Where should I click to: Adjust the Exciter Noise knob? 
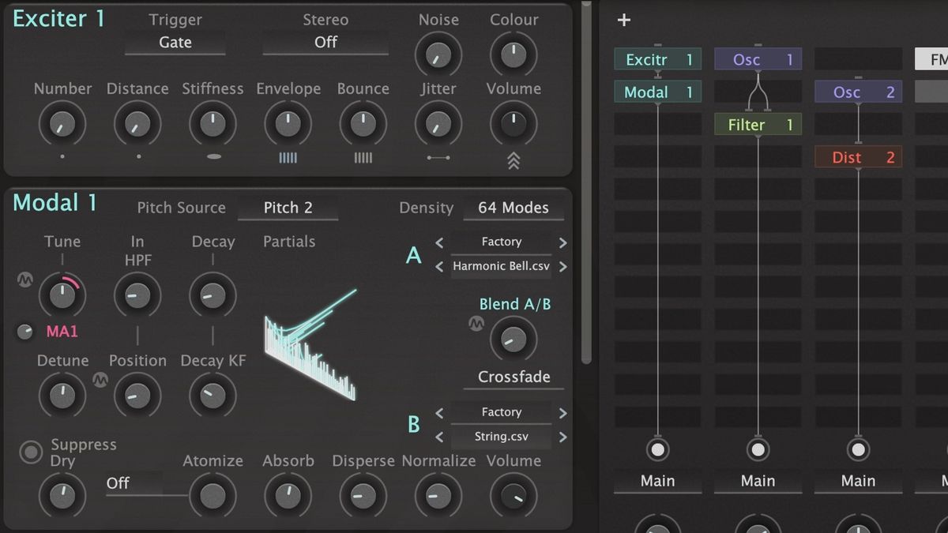[x=438, y=54]
